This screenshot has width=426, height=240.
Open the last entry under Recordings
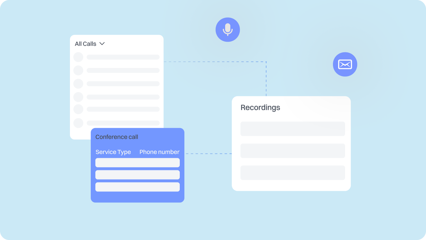pyautogui.click(x=292, y=173)
